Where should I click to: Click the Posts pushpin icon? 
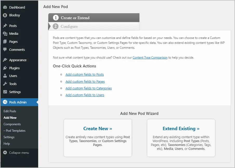[5, 26]
